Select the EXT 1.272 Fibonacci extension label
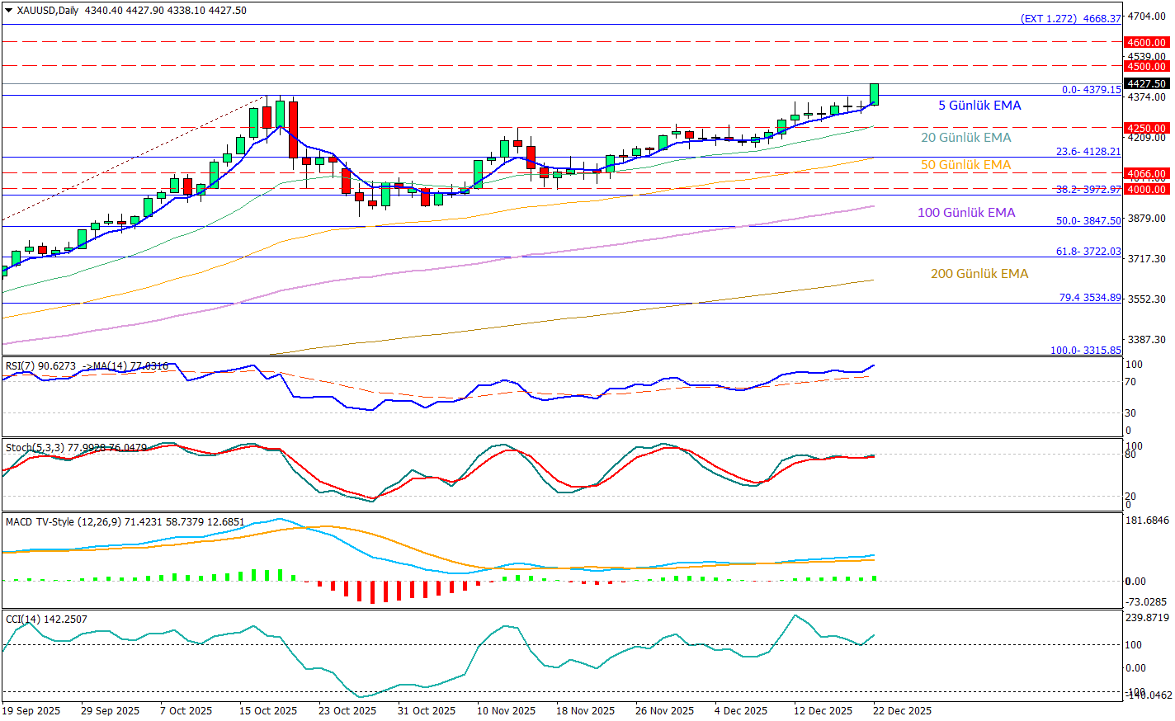The image size is (1175, 721). click(x=1071, y=18)
